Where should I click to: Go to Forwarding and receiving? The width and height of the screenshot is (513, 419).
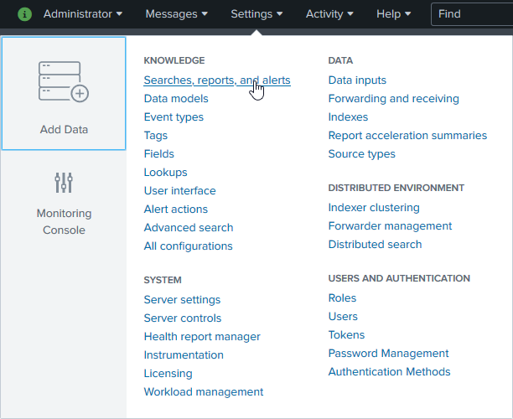click(394, 98)
